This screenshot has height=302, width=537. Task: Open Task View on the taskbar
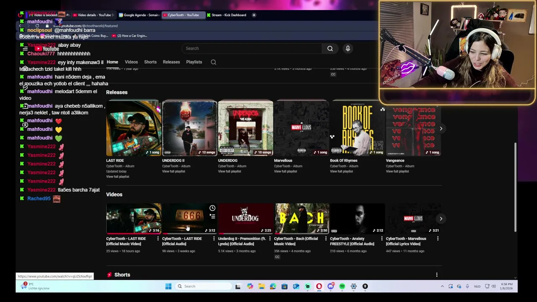pyautogui.click(x=238, y=286)
